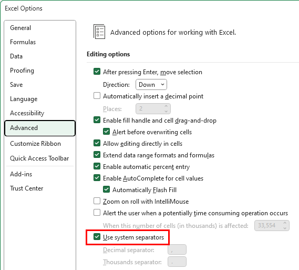
Task: Check Alert the user when time consuming operation
Action: 97,213
